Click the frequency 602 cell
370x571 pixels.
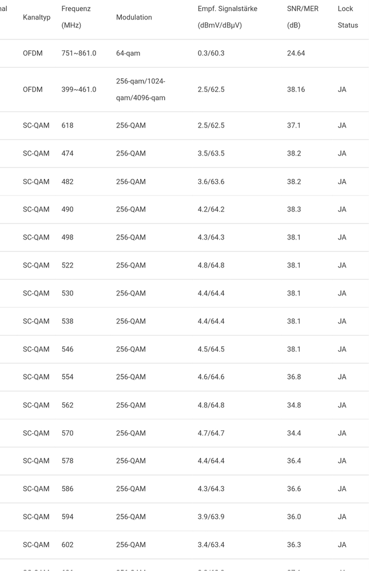(67, 545)
